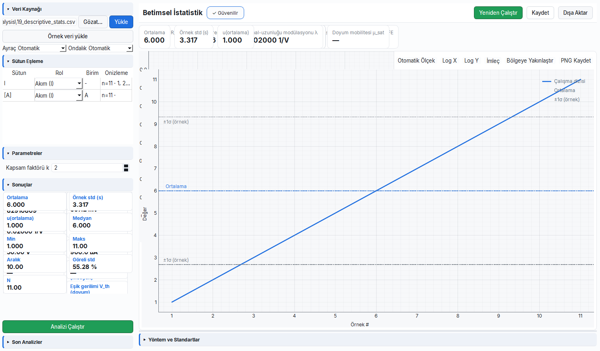The image size is (600, 351).
Task: Click the Medyan result tile
Action: click(x=101, y=222)
